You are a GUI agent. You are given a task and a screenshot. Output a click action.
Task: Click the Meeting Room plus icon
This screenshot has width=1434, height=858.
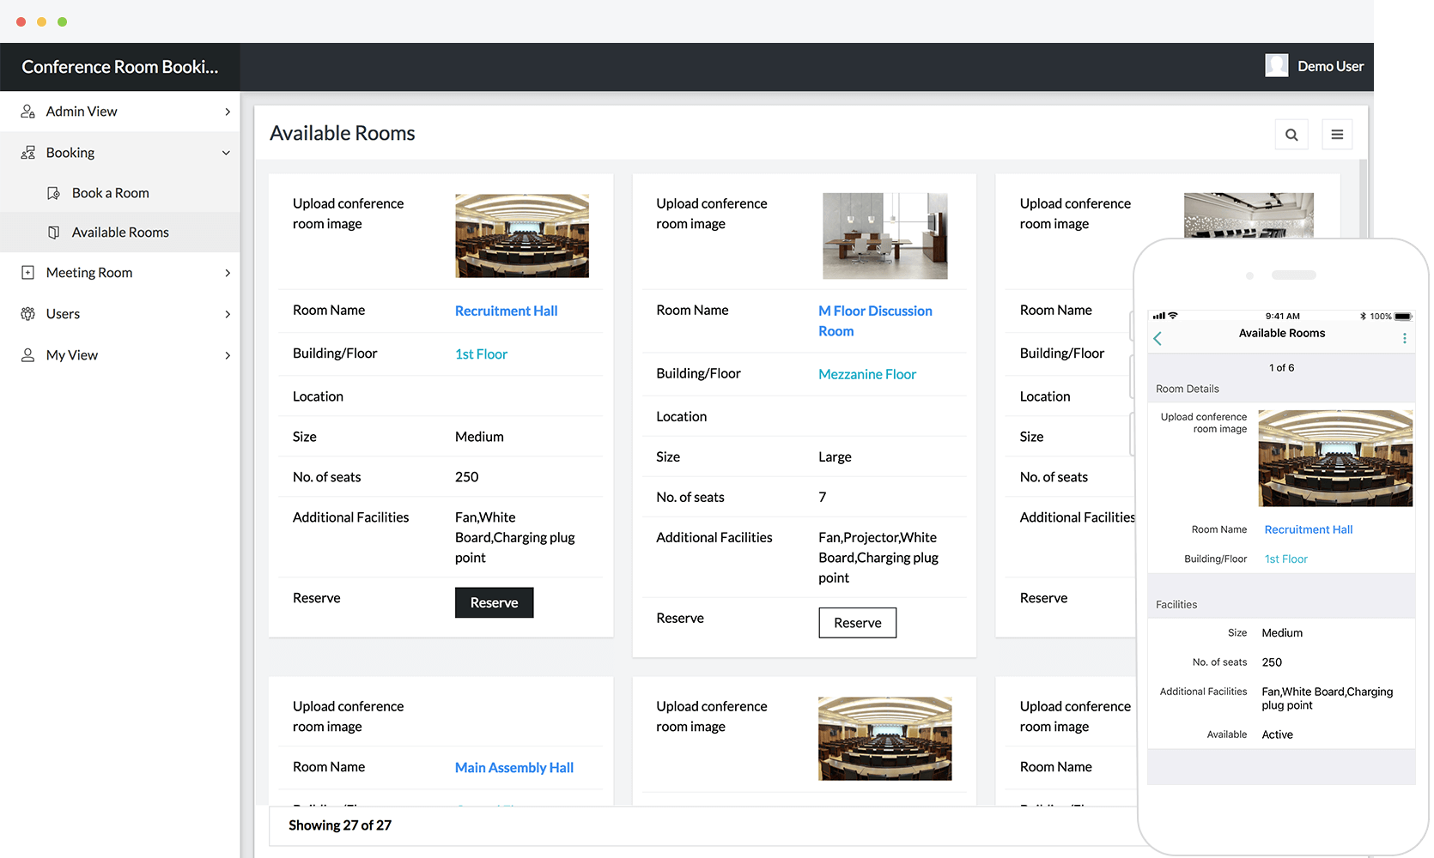27,273
